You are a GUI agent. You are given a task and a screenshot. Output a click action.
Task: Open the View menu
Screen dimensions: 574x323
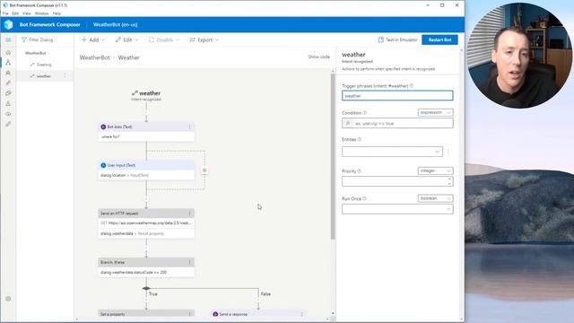point(27,13)
